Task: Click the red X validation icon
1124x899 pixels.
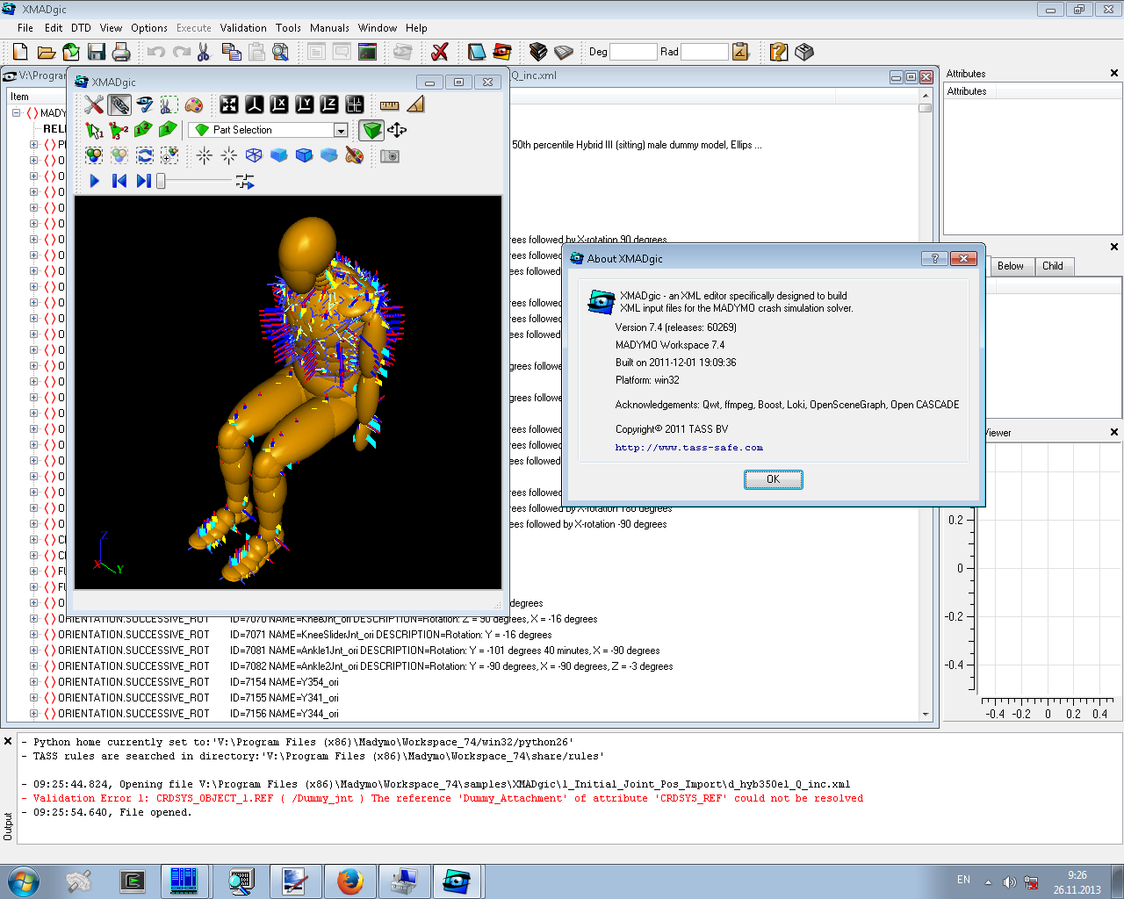Action: [x=440, y=52]
